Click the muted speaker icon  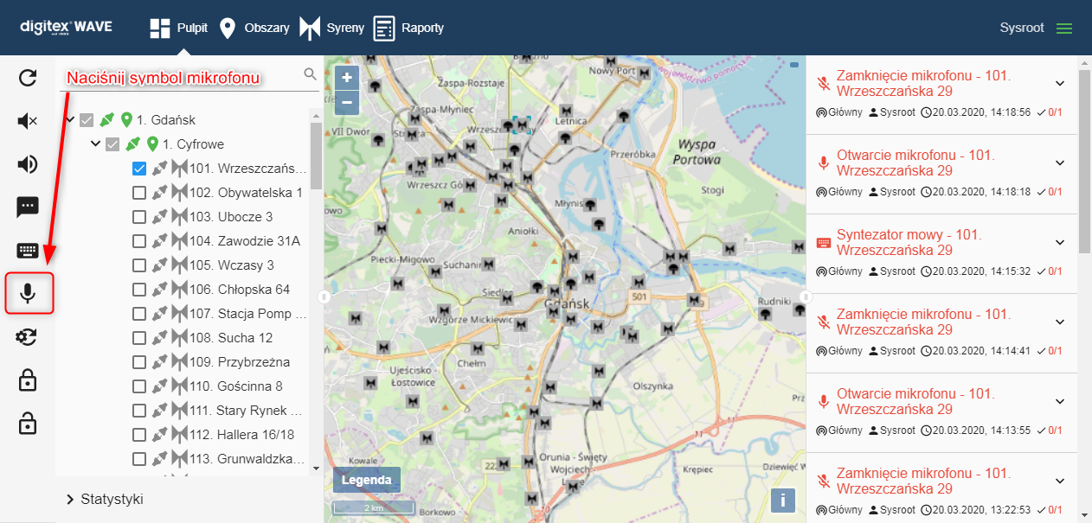pos(28,121)
